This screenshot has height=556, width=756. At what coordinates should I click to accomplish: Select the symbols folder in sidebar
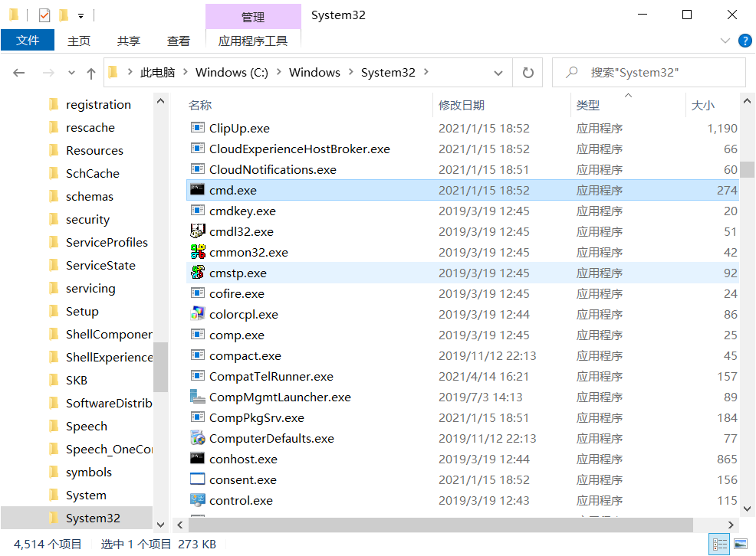click(89, 472)
